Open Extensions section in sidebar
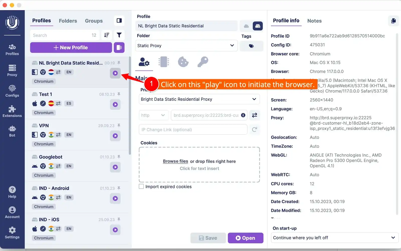 (12, 111)
